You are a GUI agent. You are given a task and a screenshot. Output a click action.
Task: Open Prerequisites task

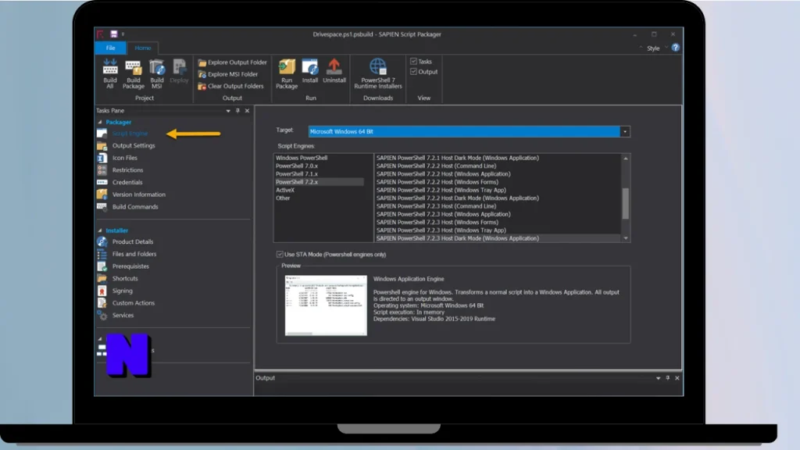click(130, 266)
